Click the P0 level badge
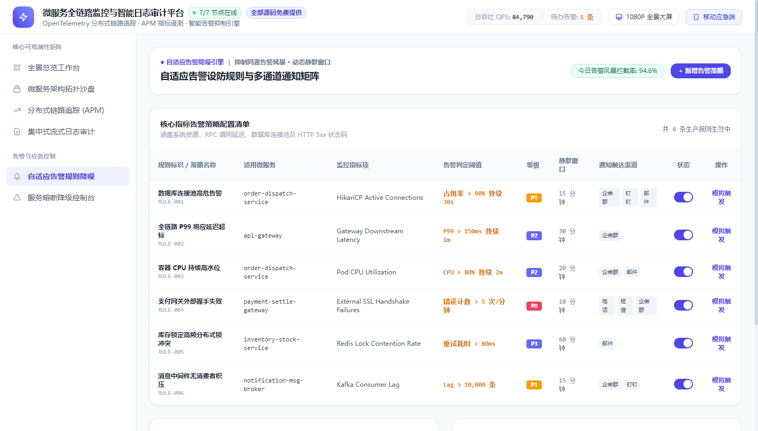Screen dimensions: 758x431 click(534, 306)
